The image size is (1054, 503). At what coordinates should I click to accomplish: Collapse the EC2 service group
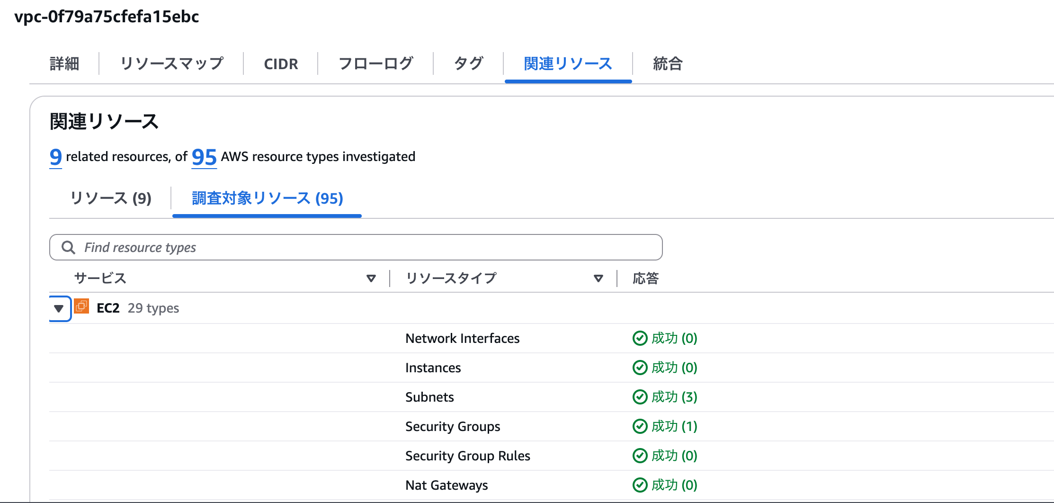pyautogui.click(x=59, y=309)
